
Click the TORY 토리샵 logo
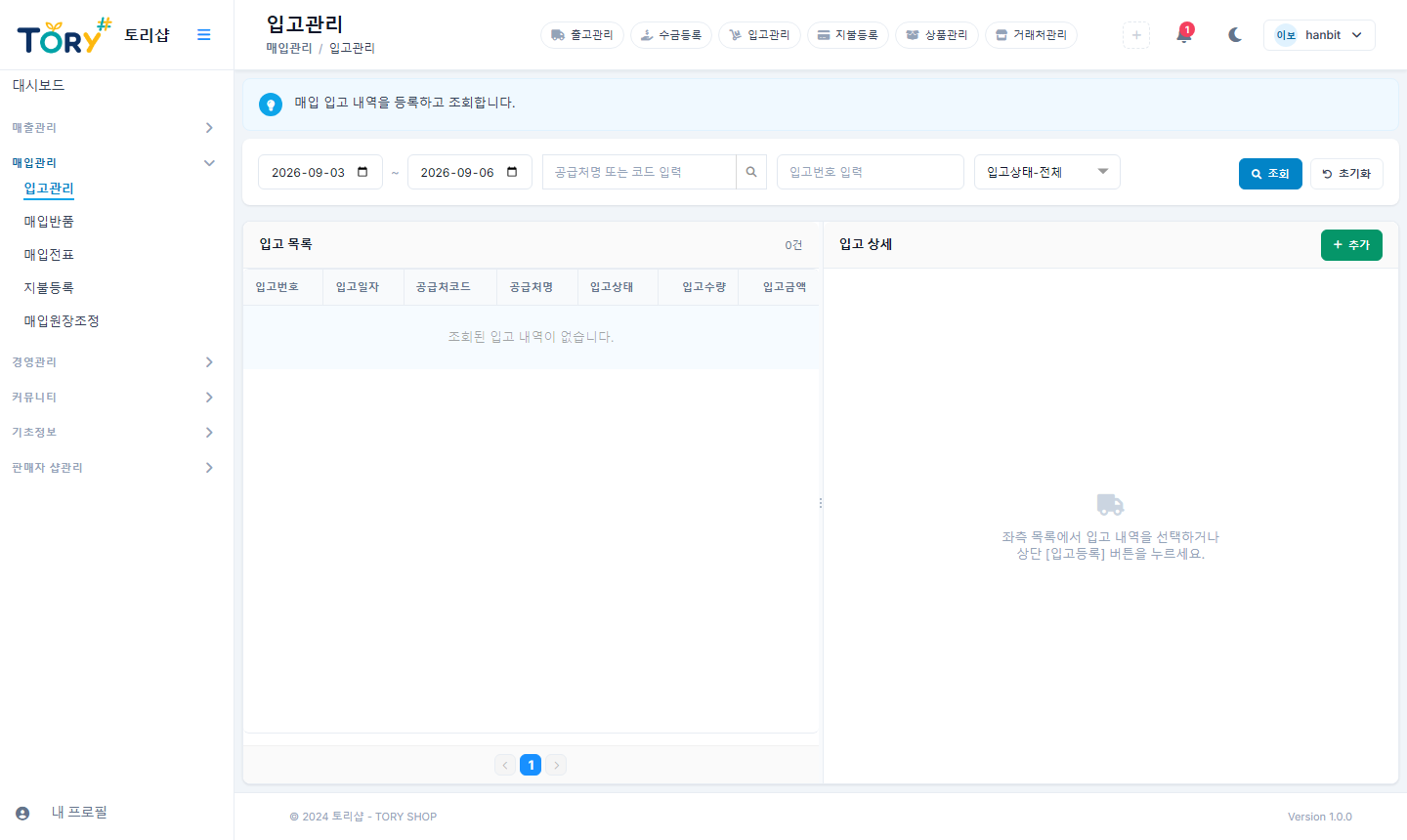pos(94,35)
